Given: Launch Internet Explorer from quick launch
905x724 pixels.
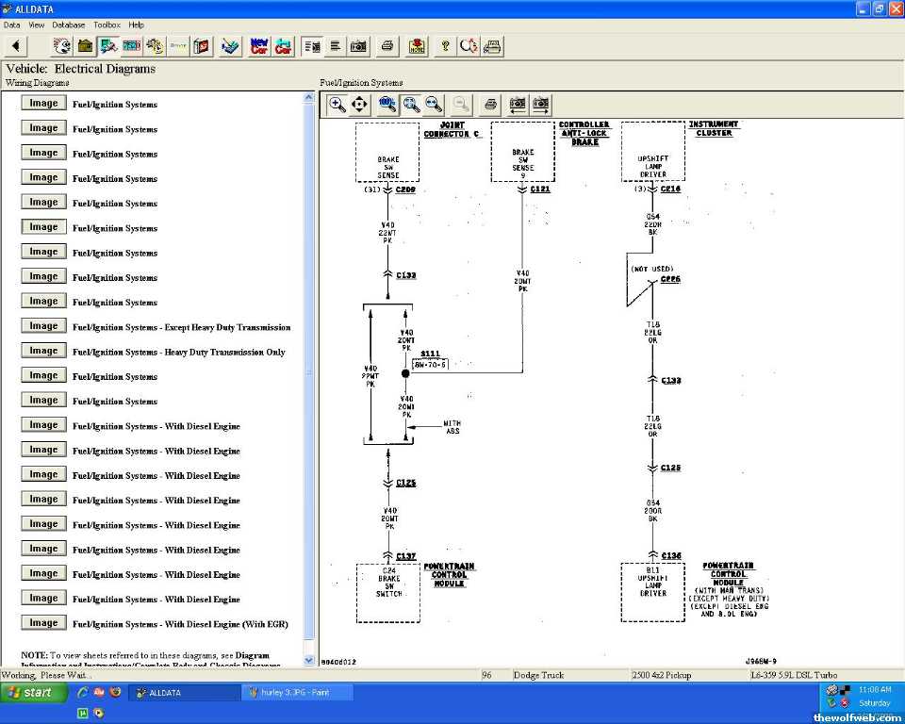Looking at the screenshot, I should click(83, 692).
